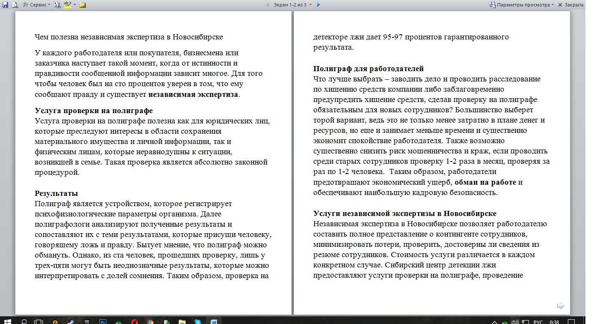
Task: Select the text highlight color tool
Action: (x=68, y=5)
